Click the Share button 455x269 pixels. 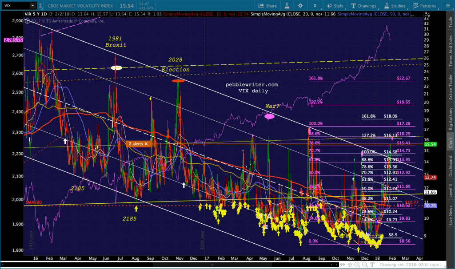[x=267, y=5]
